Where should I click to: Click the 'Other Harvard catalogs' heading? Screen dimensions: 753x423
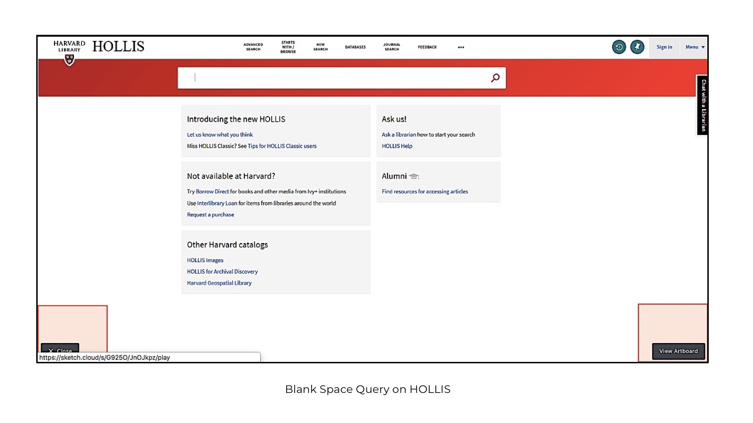point(227,245)
